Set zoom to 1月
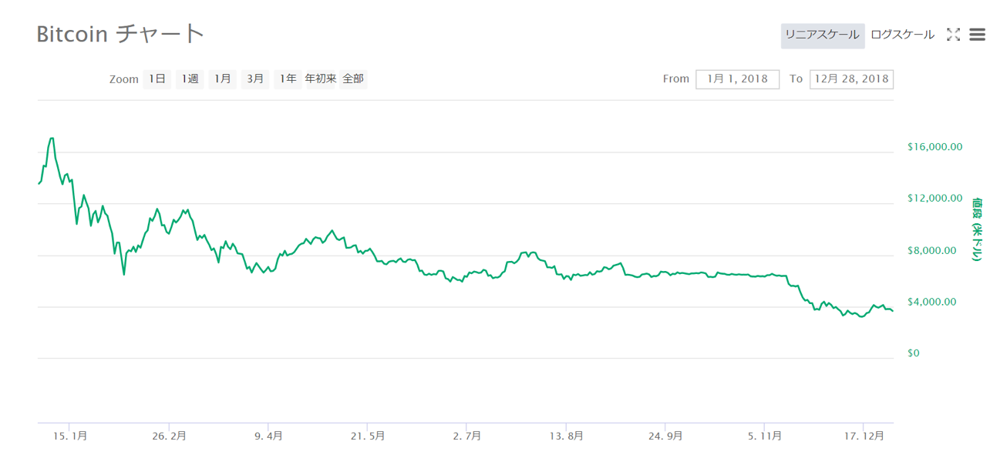 pos(223,79)
